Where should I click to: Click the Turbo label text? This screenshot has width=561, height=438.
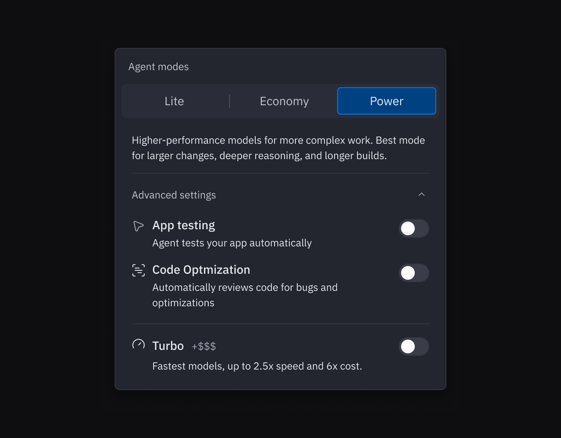point(168,346)
